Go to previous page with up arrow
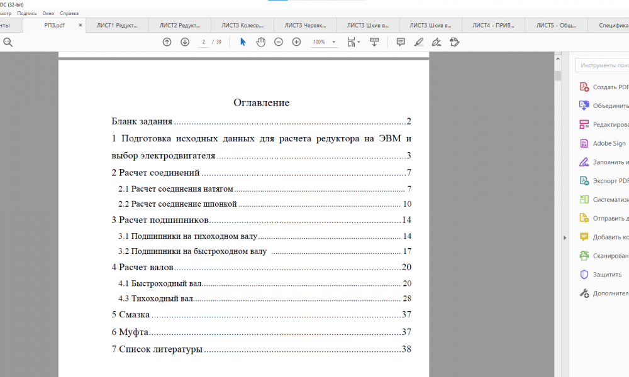The image size is (629, 377). [167, 42]
